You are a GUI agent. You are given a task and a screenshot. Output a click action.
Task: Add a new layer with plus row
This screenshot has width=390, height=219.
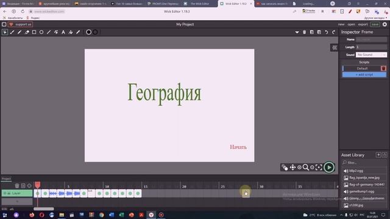[x=17, y=201]
